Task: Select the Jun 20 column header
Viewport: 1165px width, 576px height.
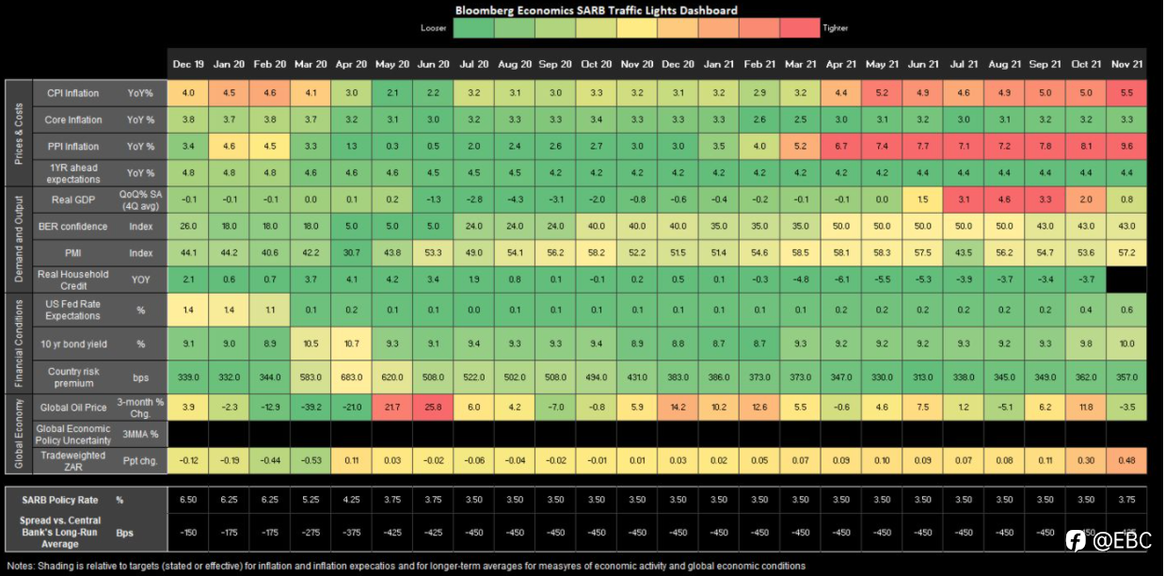Action: (433, 64)
